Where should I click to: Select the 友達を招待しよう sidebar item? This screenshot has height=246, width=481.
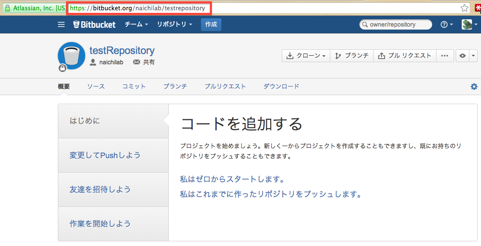point(113,189)
